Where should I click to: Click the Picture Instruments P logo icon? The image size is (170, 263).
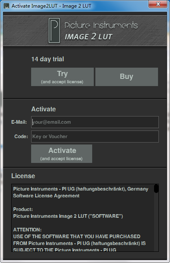coord(54,30)
